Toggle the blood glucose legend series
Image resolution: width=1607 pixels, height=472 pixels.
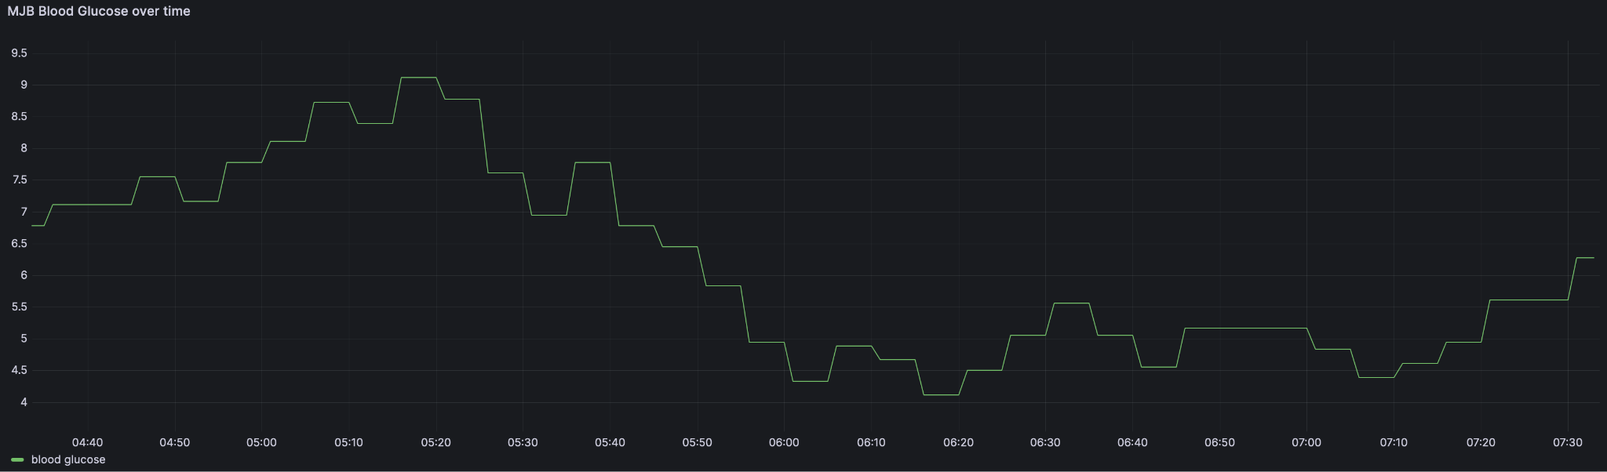pos(68,459)
